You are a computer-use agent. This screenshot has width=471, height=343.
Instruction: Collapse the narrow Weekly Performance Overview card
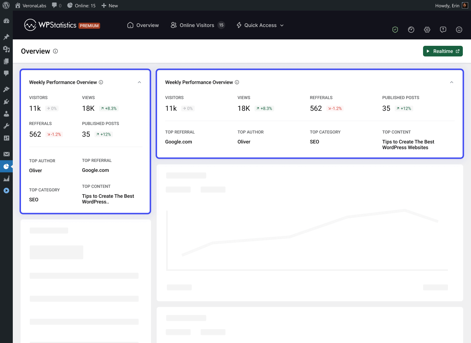point(139,82)
